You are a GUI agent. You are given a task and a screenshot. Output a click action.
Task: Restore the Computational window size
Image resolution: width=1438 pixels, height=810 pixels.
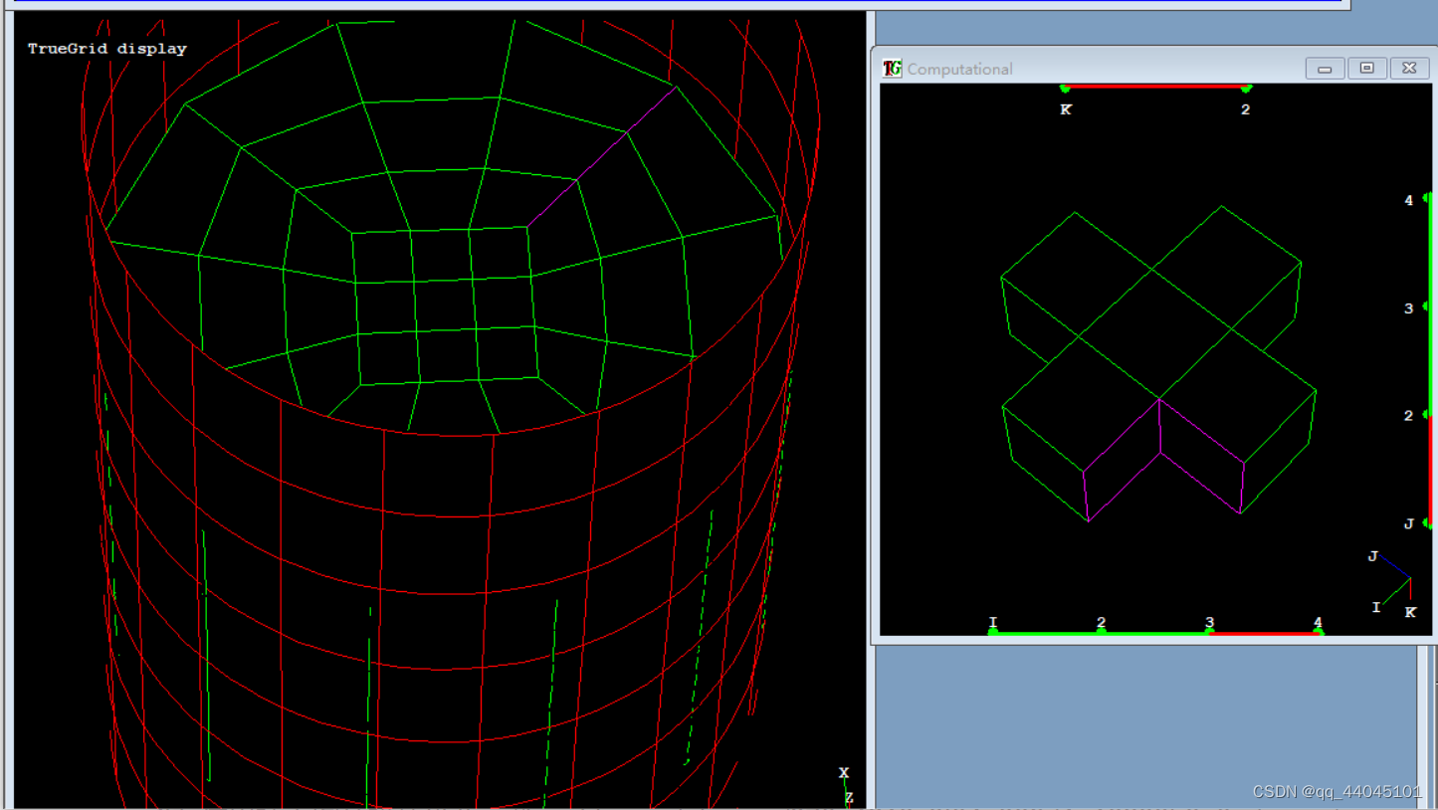click(x=1367, y=68)
